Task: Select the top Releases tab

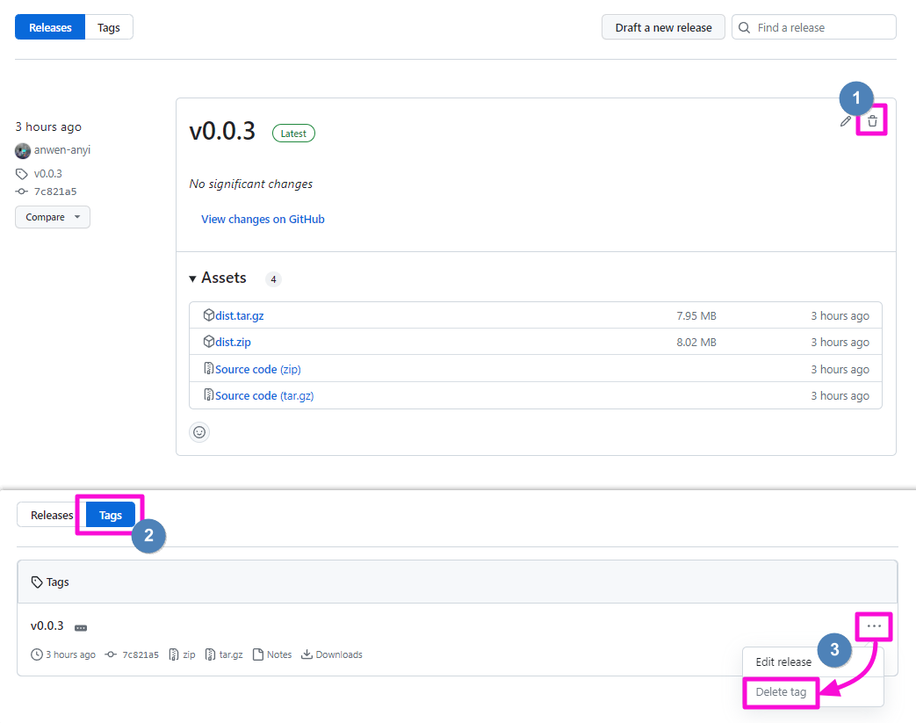Action: (50, 27)
